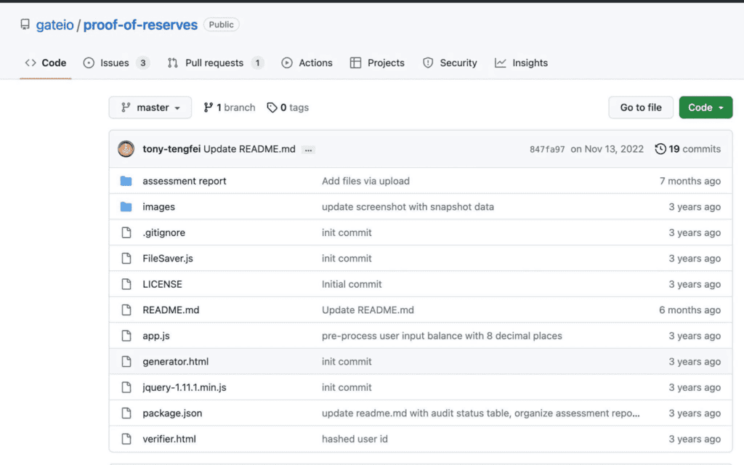The width and height of the screenshot is (744, 465).
Task: Click the repository icon beside gateio
Action: tap(25, 24)
